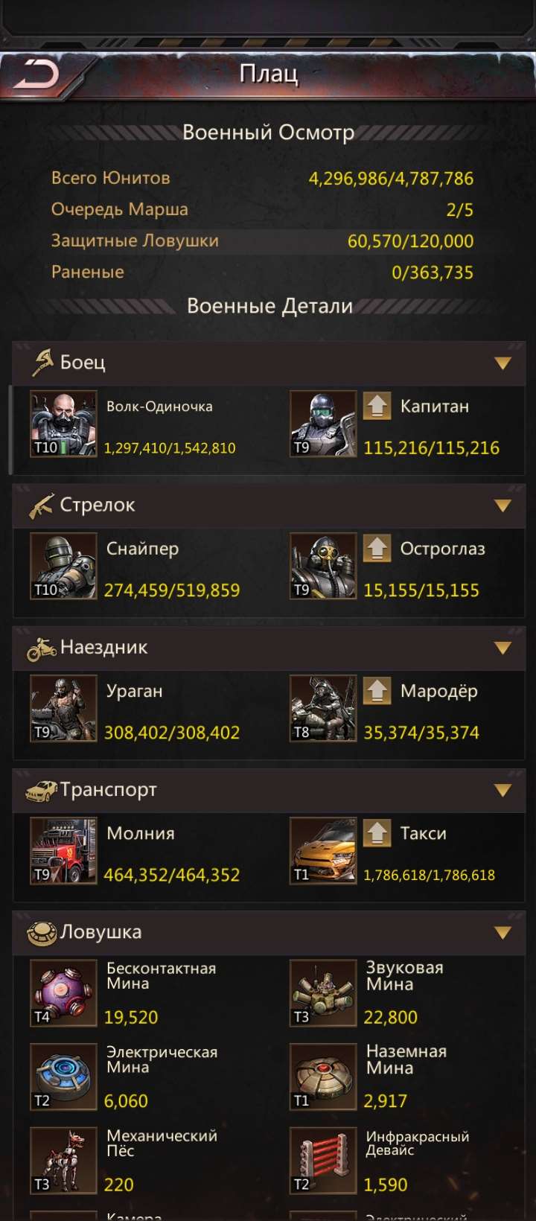Open the Бесконтактная Мина trap icon
536x1221 pixels.
(x=63, y=993)
